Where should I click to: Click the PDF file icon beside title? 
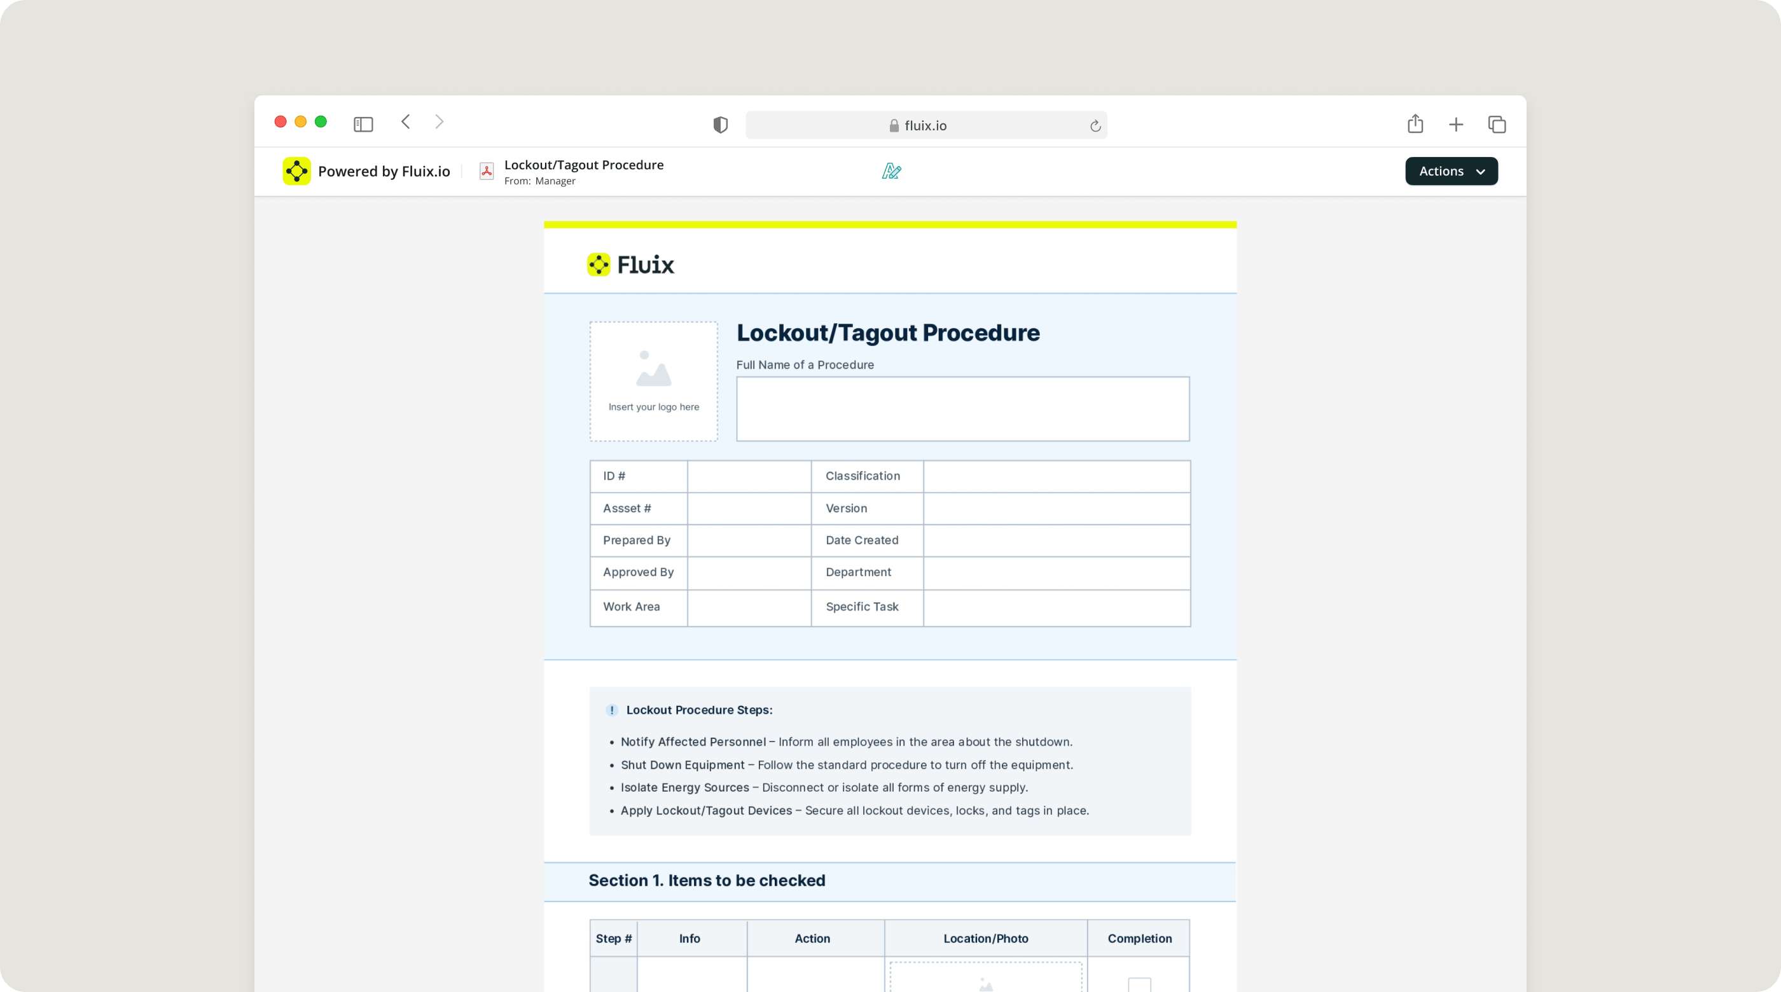point(486,172)
